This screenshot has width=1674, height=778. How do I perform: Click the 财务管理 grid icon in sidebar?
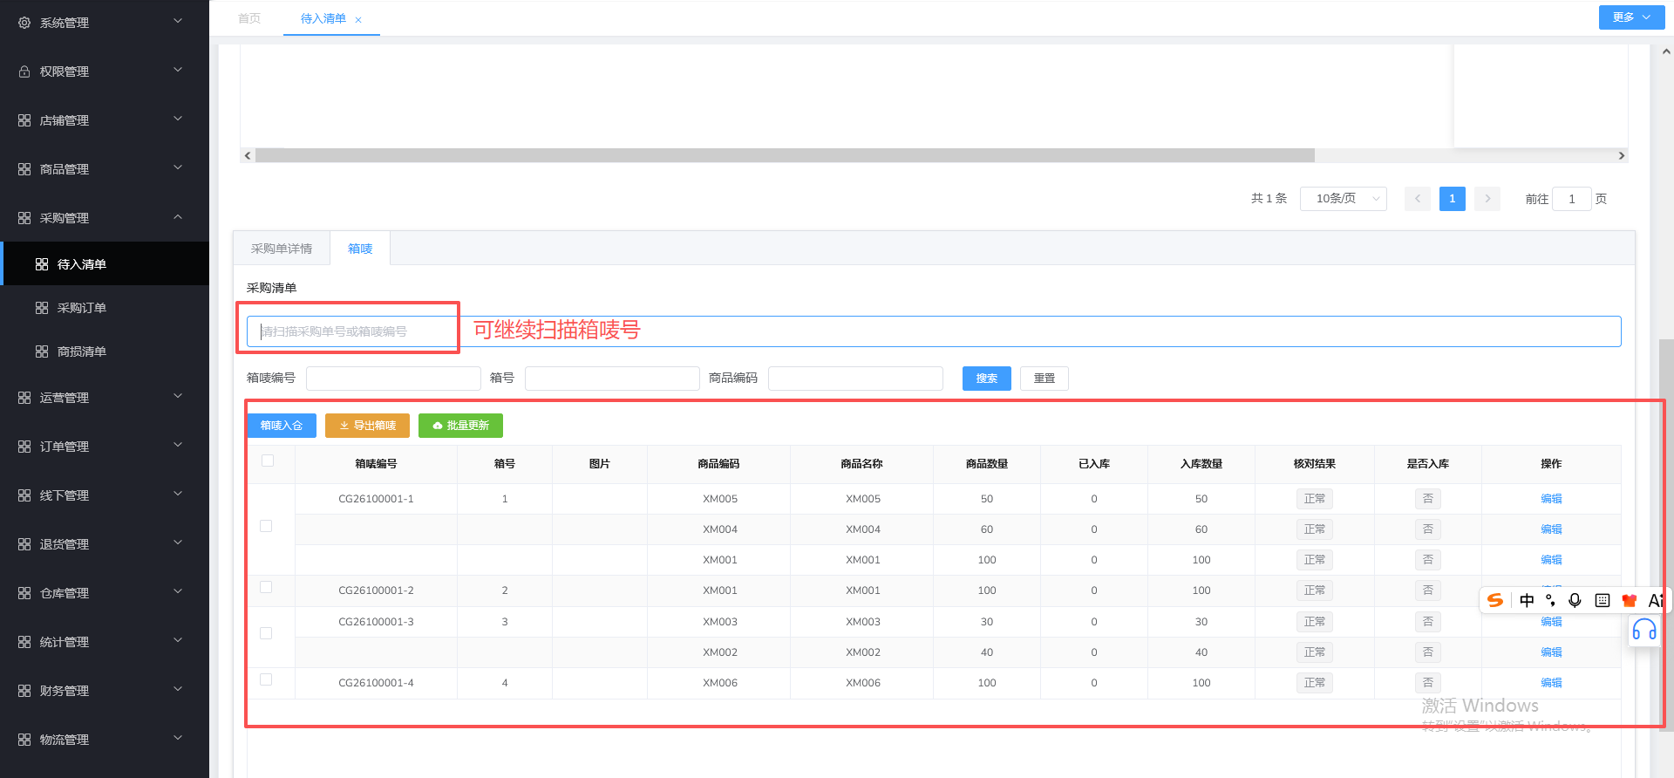pyautogui.click(x=24, y=691)
